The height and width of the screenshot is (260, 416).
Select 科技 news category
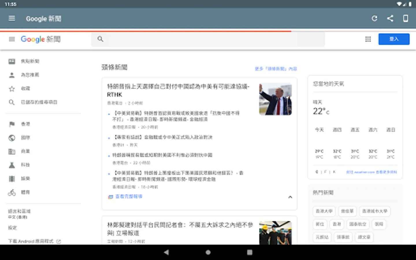coord(25,165)
